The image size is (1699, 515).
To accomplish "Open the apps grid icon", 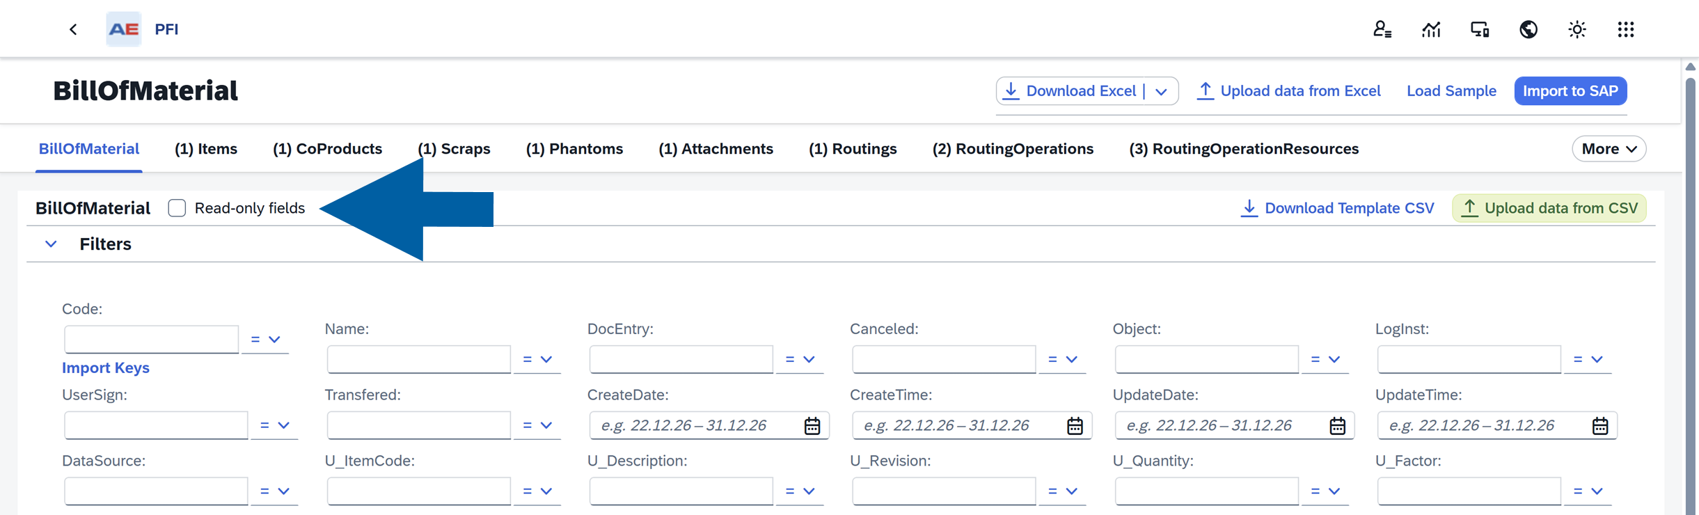I will [x=1626, y=29].
